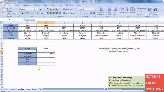Open the Match_Index sheet tab
The image size is (164, 92).
(x=31, y=89)
